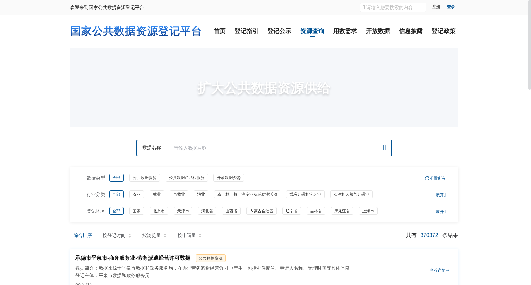Filter region by 黑龙江省
531x285 pixels.
point(342,211)
